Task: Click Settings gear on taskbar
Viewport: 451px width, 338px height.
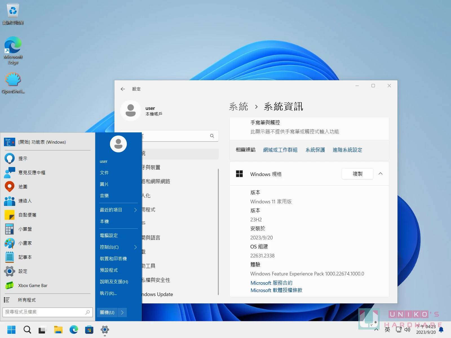Action: [x=105, y=330]
